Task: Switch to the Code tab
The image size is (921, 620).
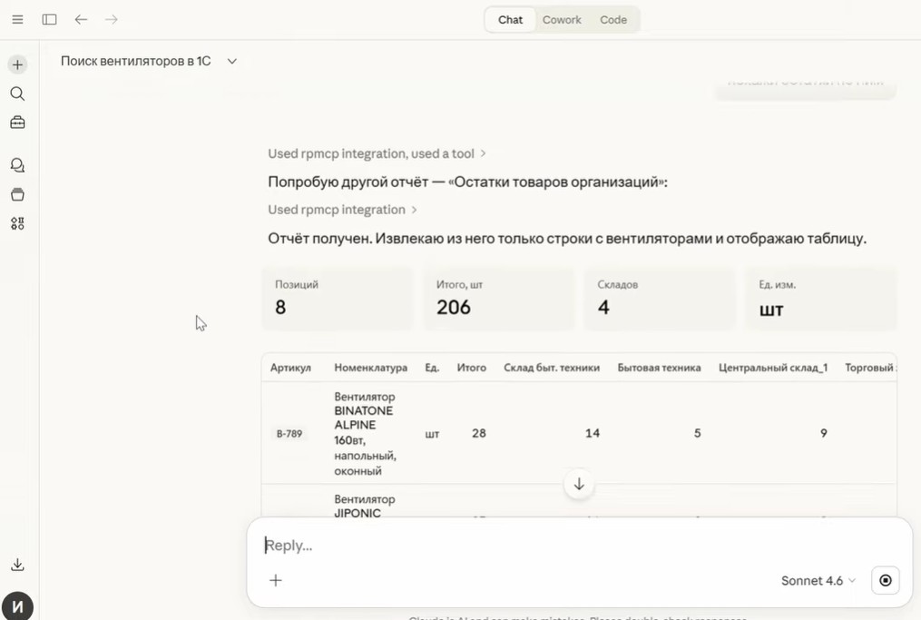Action: tap(613, 19)
